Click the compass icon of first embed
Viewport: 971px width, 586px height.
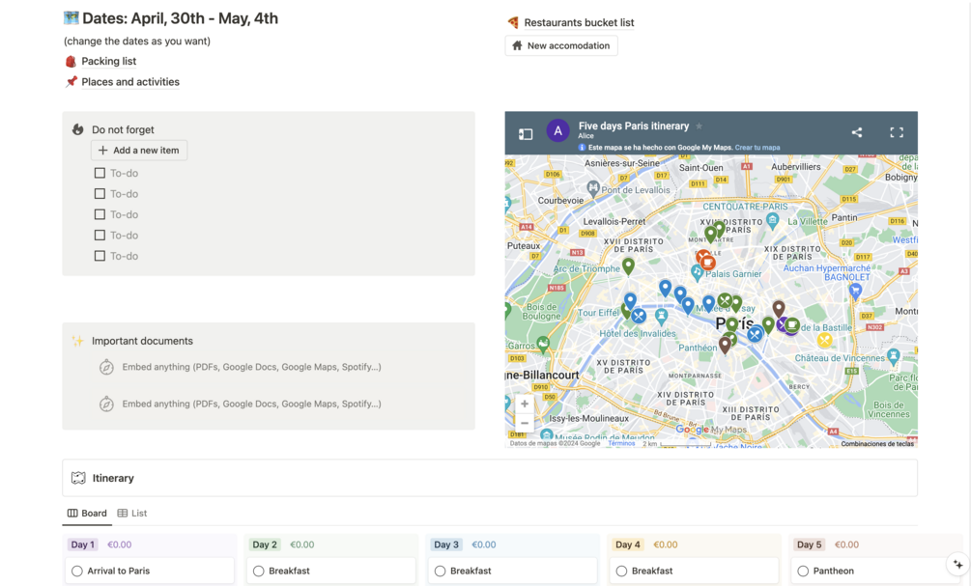106,367
